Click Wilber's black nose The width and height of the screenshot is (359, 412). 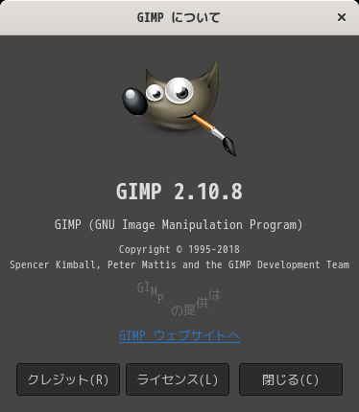coord(134,102)
